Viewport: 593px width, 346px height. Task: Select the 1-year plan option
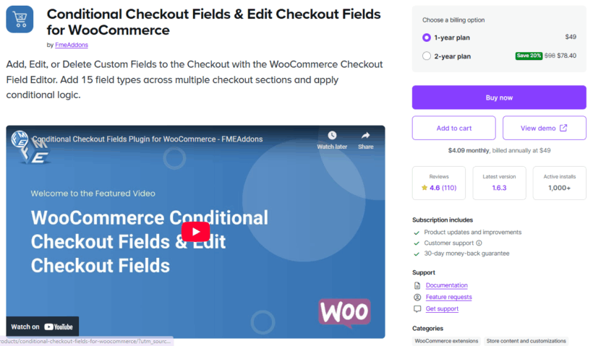click(426, 38)
